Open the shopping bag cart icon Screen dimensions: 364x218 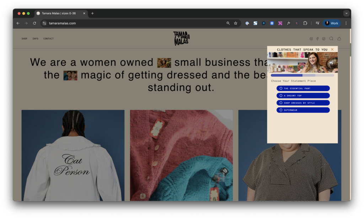point(339,39)
